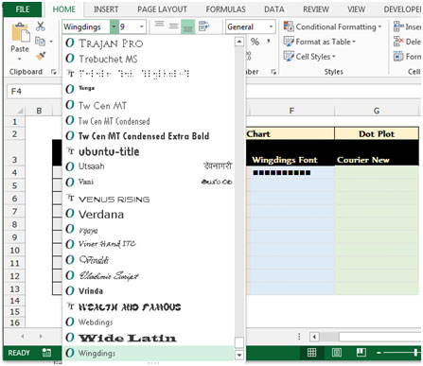Choose ubuntu-title font
The height and width of the screenshot is (366, 423).
pos(149,151)
